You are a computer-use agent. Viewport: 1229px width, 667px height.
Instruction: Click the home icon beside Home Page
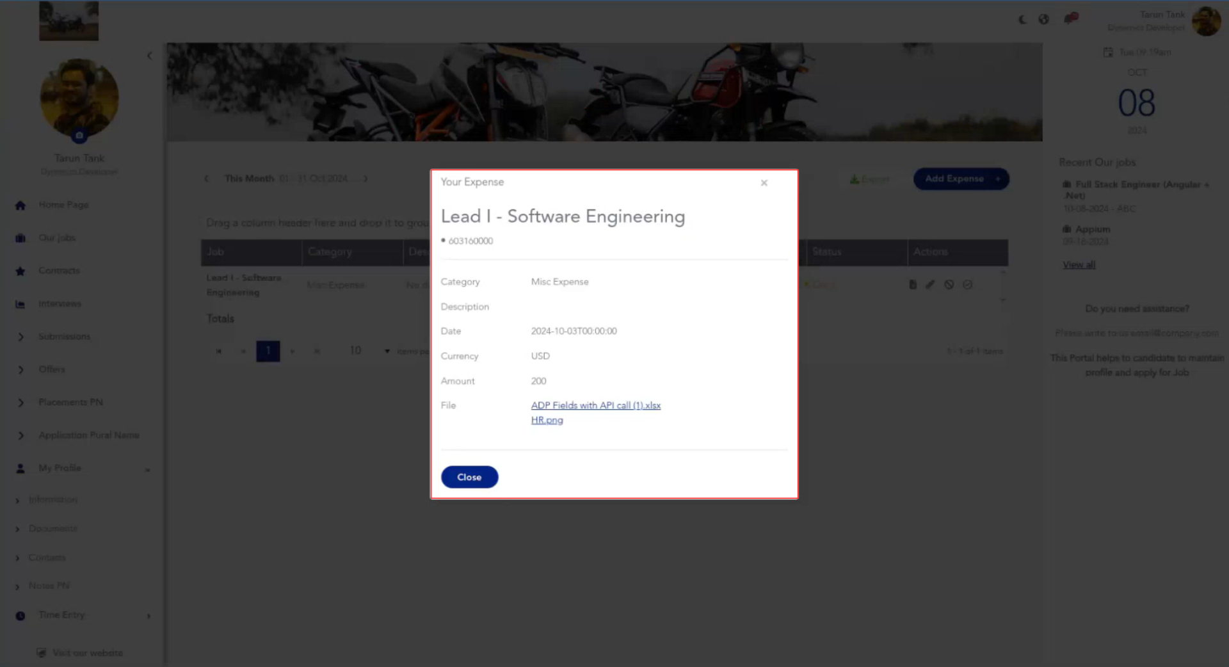[x=20, y=205]
